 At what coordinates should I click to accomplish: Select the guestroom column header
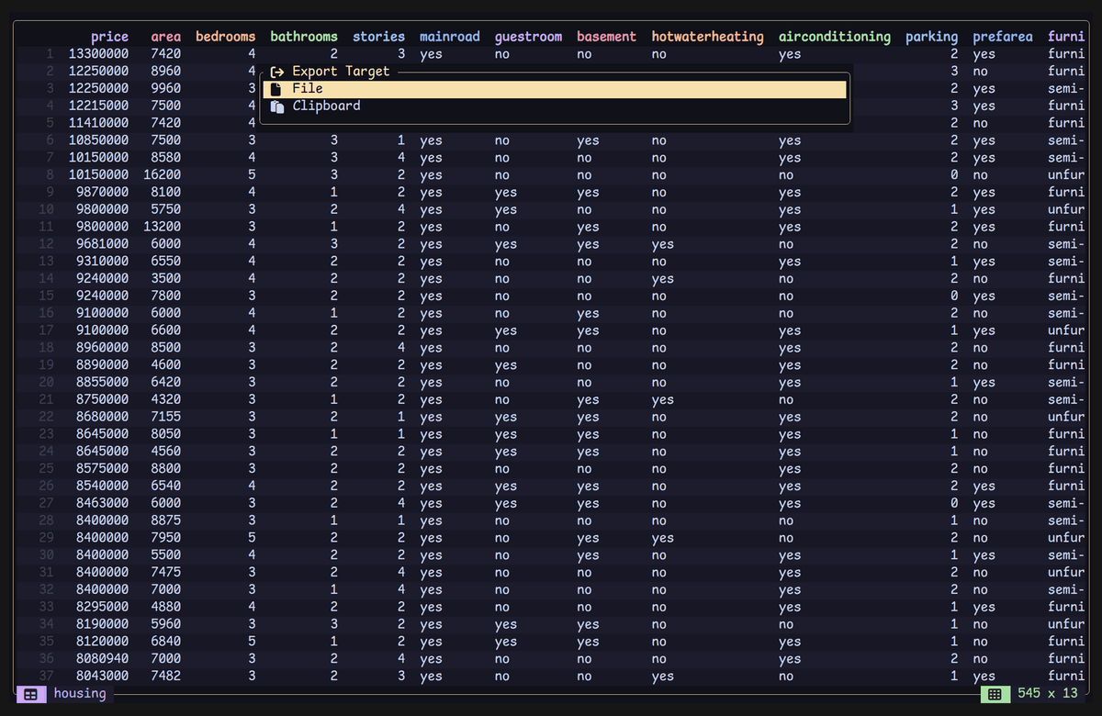click(529, 37)
